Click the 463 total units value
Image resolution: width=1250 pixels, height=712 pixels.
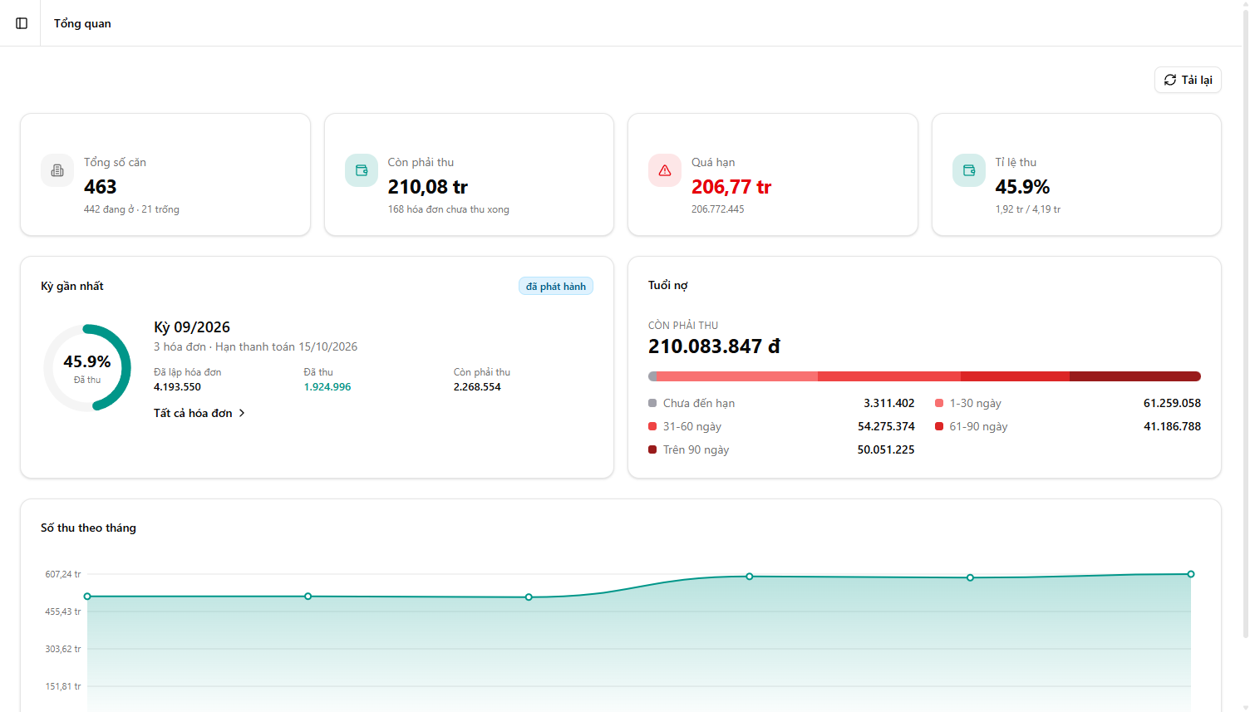[101, 187]
